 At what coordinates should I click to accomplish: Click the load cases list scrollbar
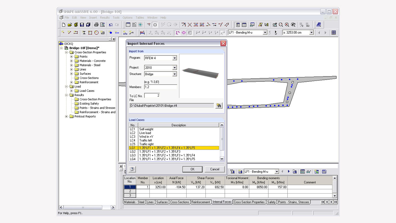[x=222, y=142]
